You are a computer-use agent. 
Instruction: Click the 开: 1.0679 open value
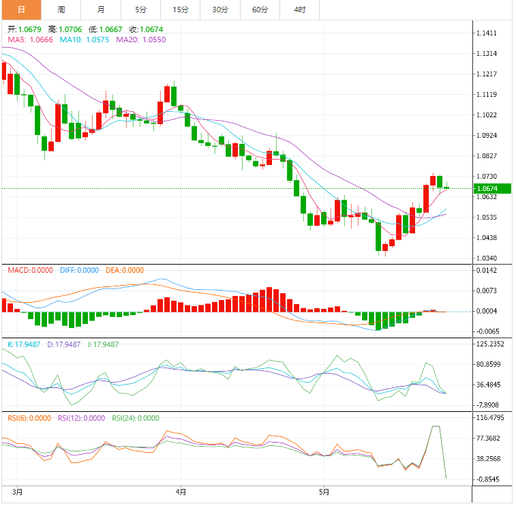pyautogui.click(x=25, y=29)
